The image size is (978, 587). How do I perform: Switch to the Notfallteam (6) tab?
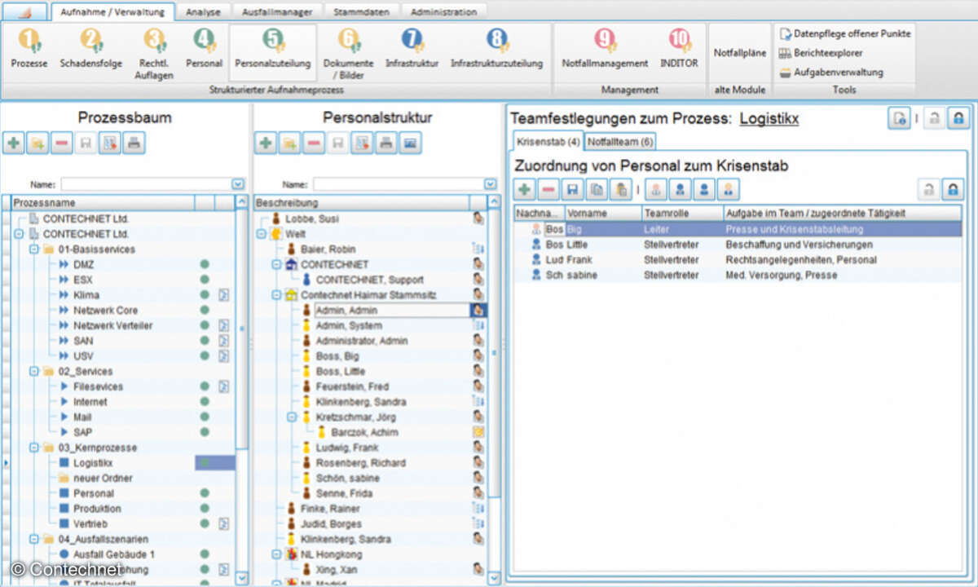click(x=621, y=142)
